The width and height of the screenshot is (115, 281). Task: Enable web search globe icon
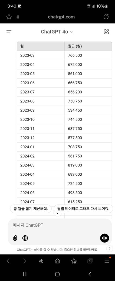coord(25,238)
